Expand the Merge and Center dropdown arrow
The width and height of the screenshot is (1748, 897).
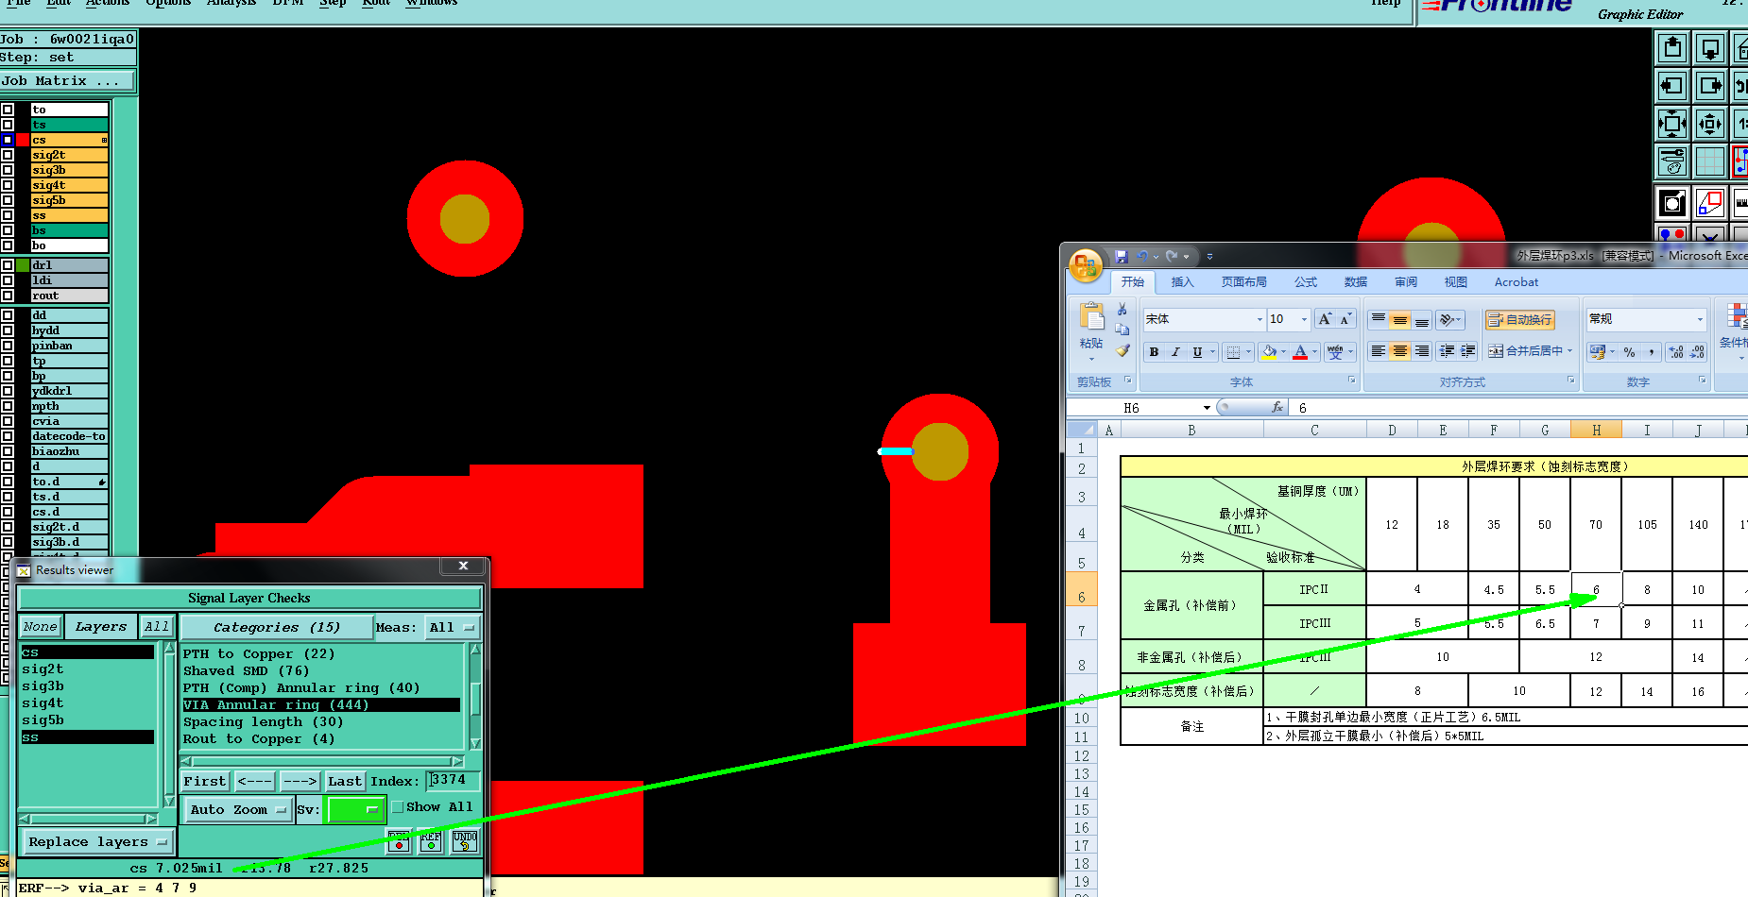1569,351
